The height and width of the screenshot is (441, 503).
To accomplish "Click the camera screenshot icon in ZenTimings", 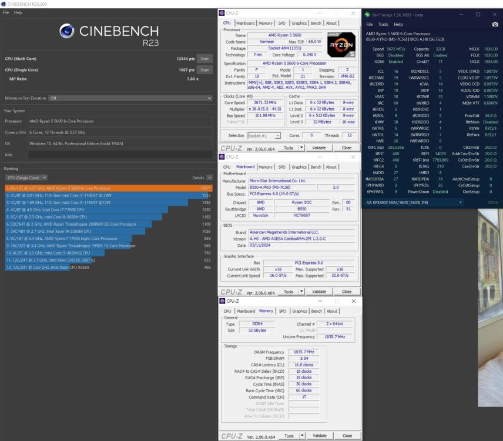I will [495, 24].
